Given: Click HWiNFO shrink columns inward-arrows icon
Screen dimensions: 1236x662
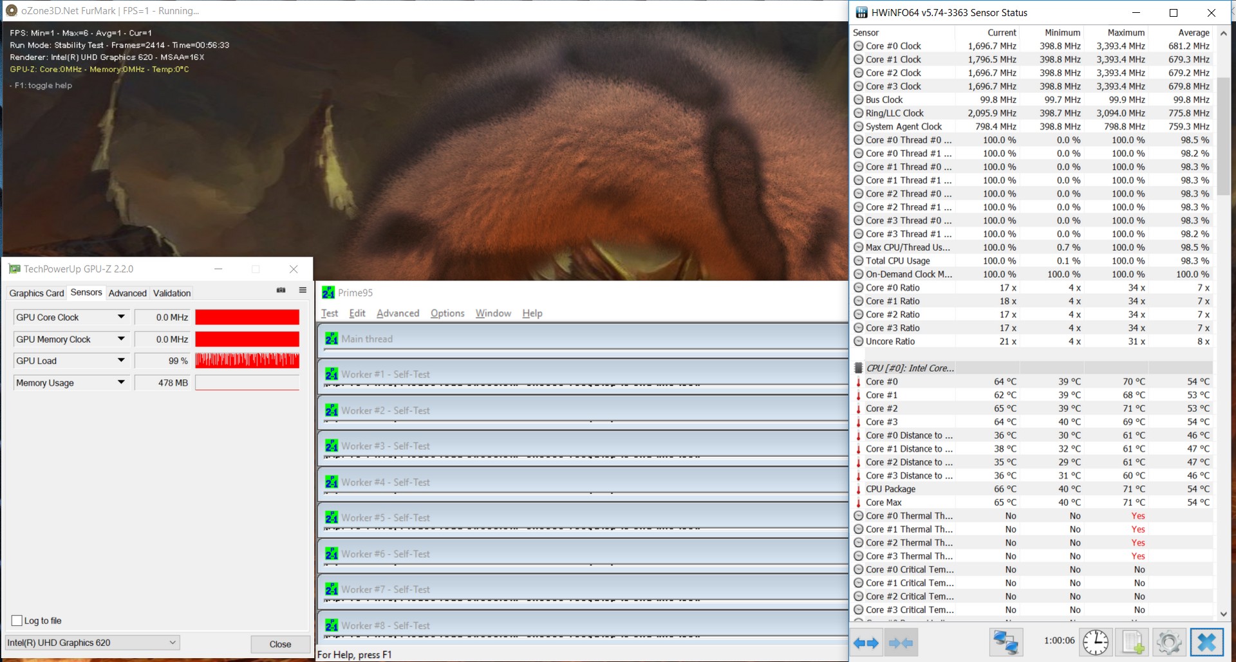Looking at the screenshot, I should 901,643.
